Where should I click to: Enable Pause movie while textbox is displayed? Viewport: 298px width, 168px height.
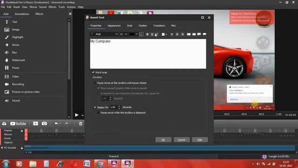click(x=98, y=112)
